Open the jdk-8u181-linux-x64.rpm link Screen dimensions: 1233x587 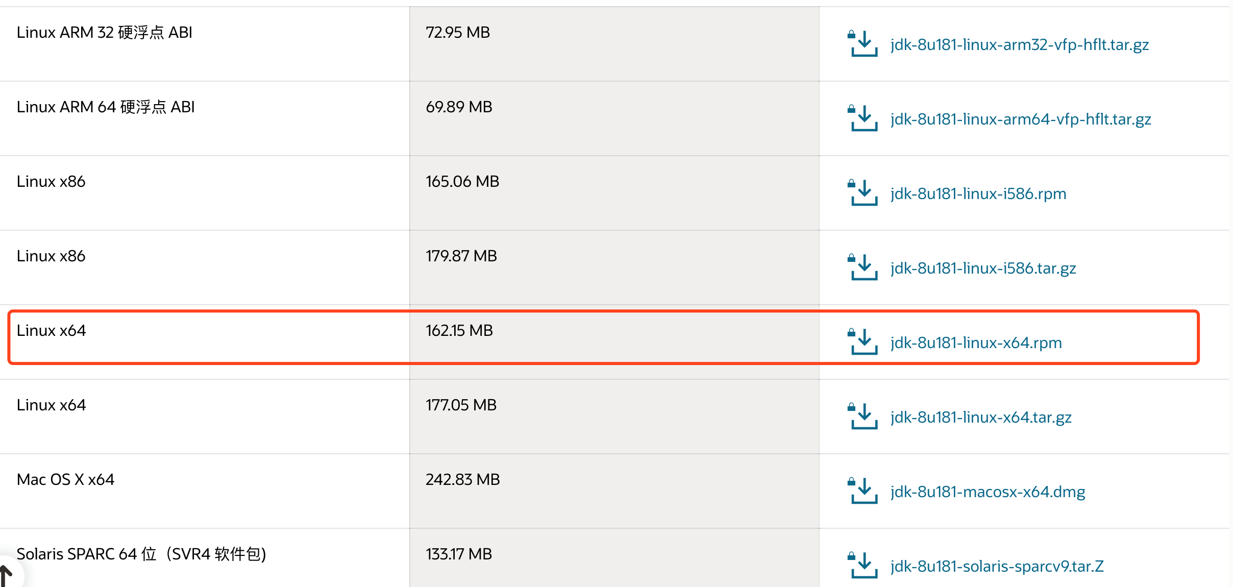point(976,343)
